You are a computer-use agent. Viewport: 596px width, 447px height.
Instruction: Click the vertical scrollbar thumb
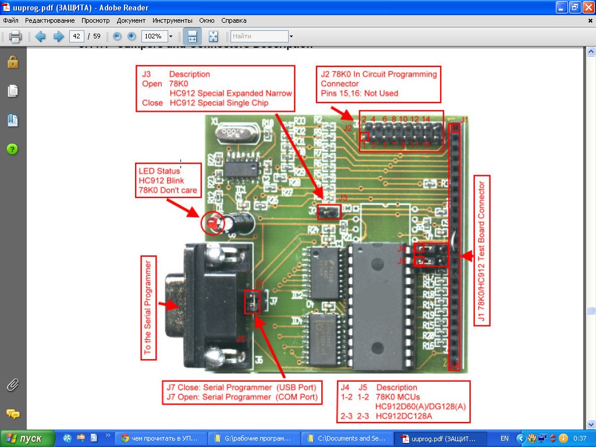click(591, 311)
